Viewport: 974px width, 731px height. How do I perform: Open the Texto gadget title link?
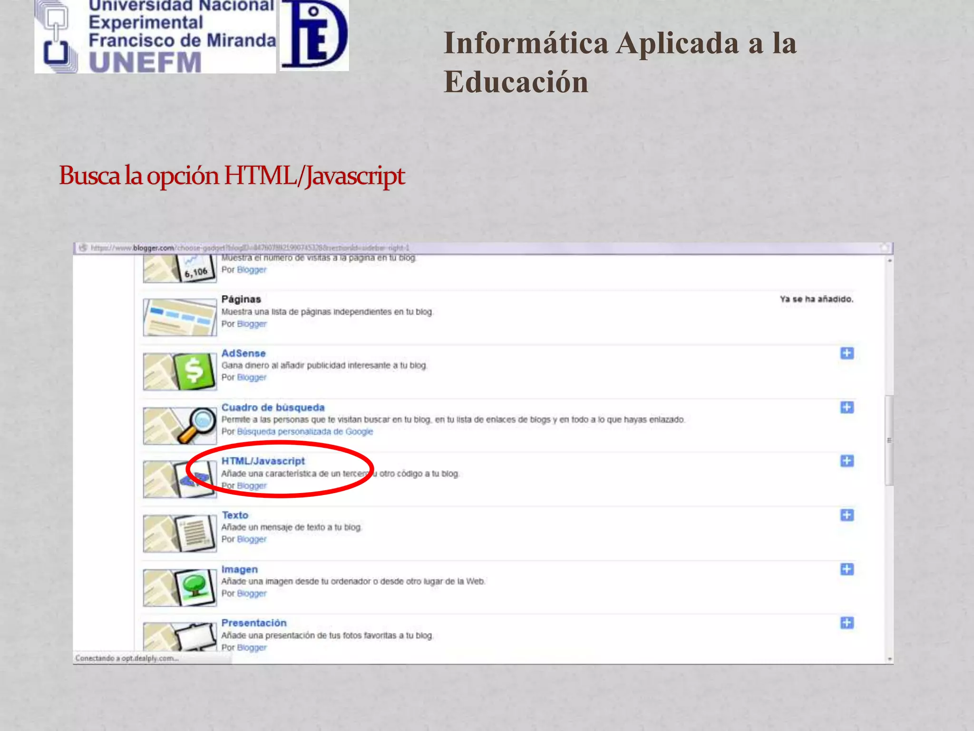[x=235, y=515]
